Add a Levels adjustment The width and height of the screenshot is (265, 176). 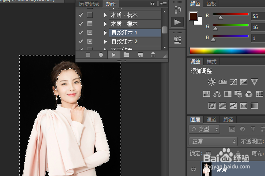(223, 82)
